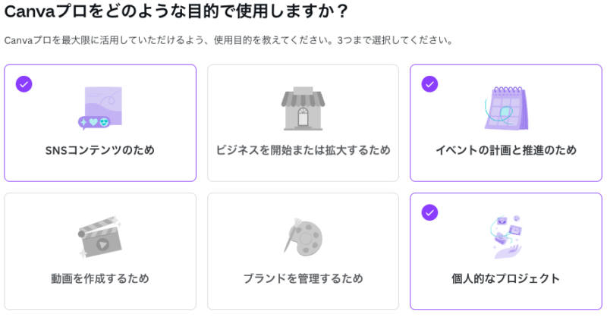Screen dimensions: 607x317
Task: Click the subtitle about selecting up to three
Action: [x=228, y=40]
